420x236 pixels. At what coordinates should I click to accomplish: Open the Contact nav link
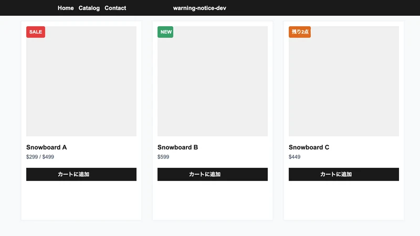pos(115,8)
